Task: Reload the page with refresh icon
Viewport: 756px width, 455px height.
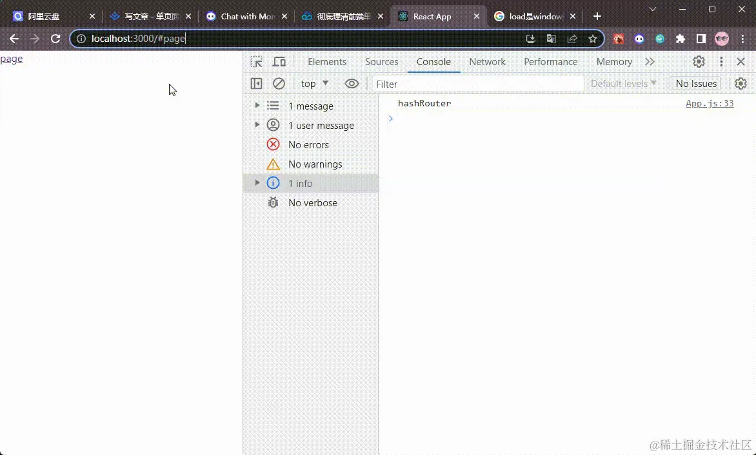Action: pos(55,39)
